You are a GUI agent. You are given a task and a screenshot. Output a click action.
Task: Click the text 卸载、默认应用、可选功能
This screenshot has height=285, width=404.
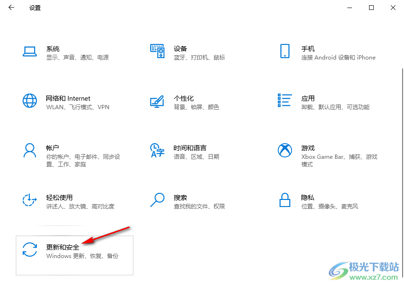(335, 107)
